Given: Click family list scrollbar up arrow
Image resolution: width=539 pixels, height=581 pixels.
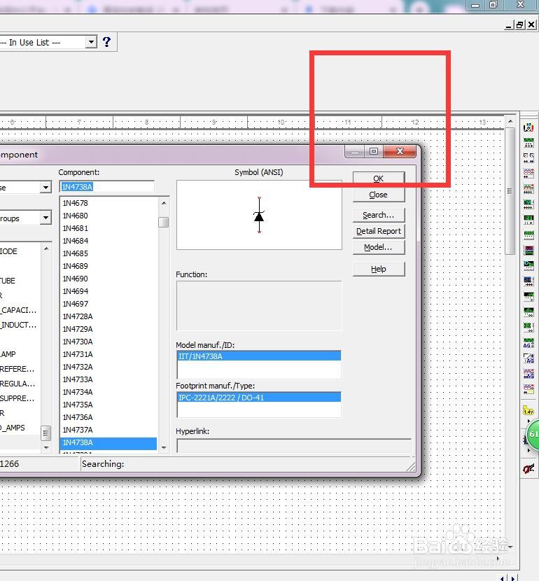Looking at the screenshot, I should point(46,248).
